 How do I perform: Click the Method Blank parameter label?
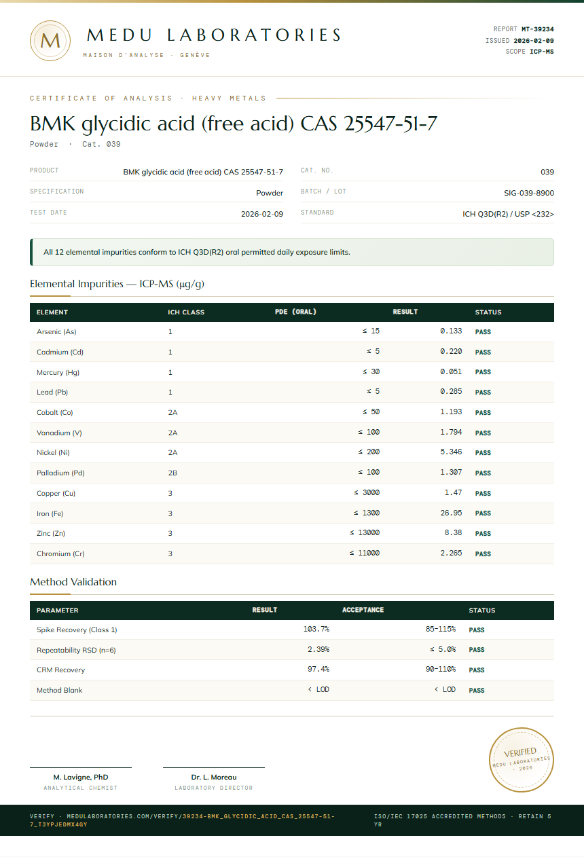(60, 690)
